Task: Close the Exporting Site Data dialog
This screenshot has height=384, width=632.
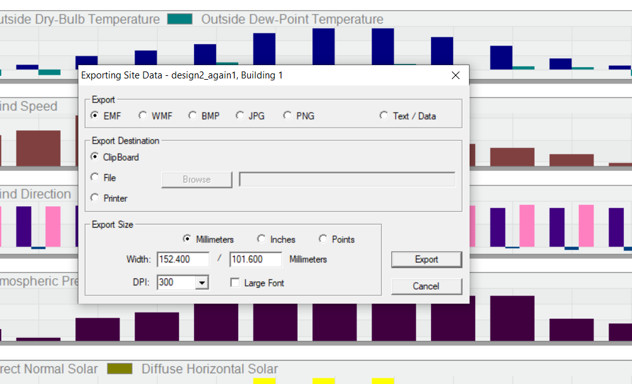Action: (456, 75)
